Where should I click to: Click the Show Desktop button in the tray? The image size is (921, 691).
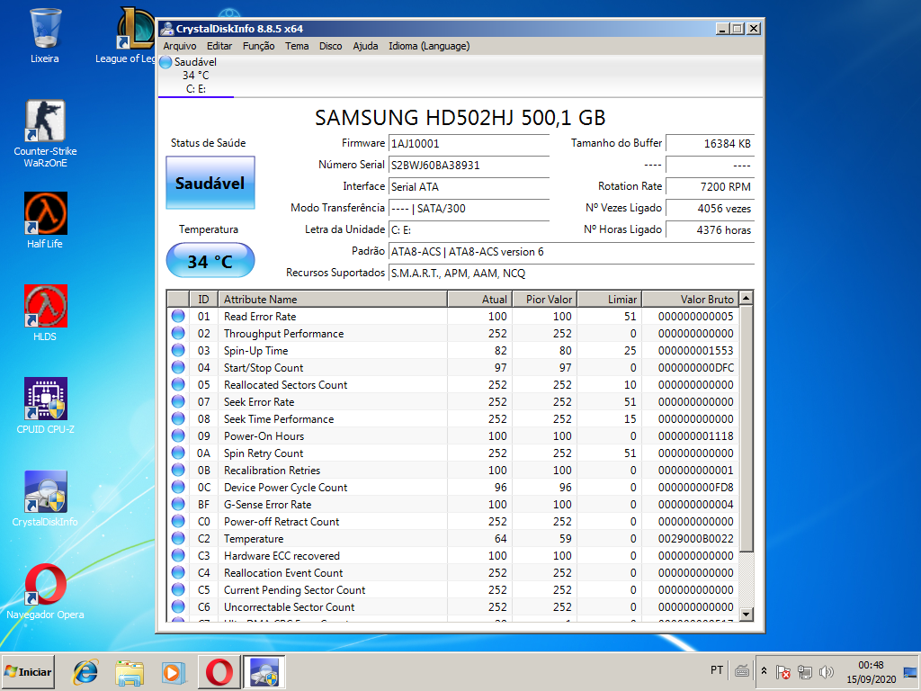pos(910,671)
